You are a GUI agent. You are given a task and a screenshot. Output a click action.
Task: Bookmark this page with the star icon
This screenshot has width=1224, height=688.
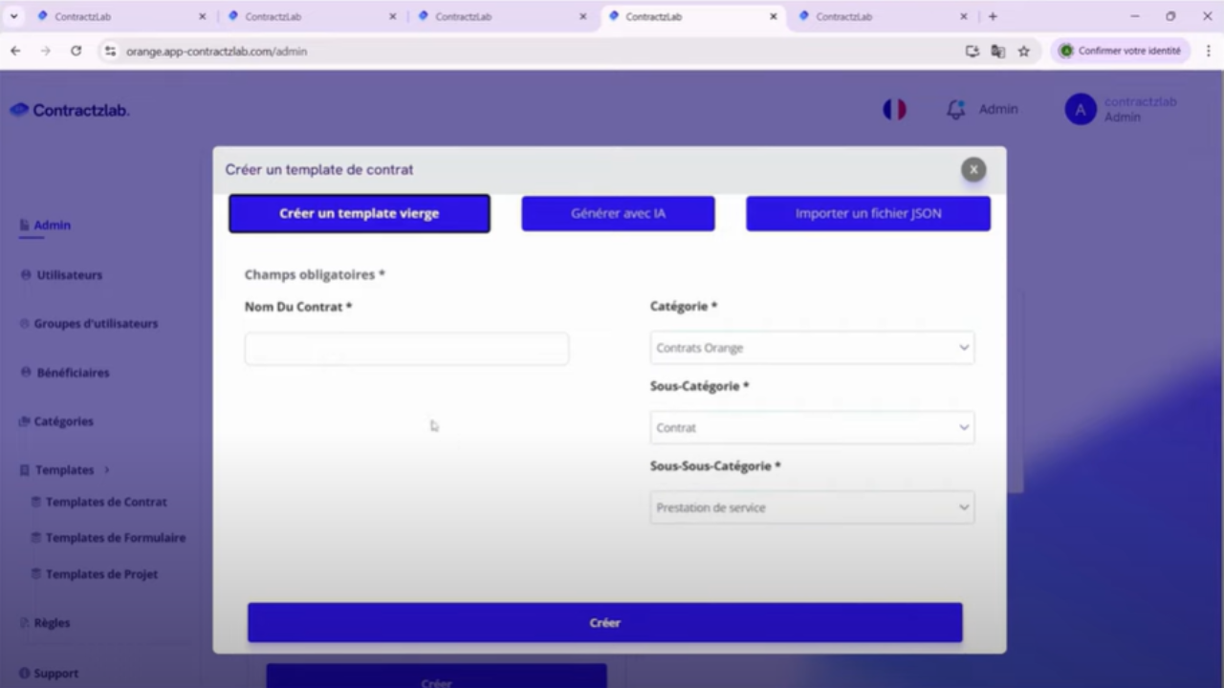pos(1024,51)
